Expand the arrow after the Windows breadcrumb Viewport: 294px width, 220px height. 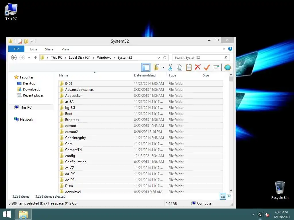coord(114,57)
